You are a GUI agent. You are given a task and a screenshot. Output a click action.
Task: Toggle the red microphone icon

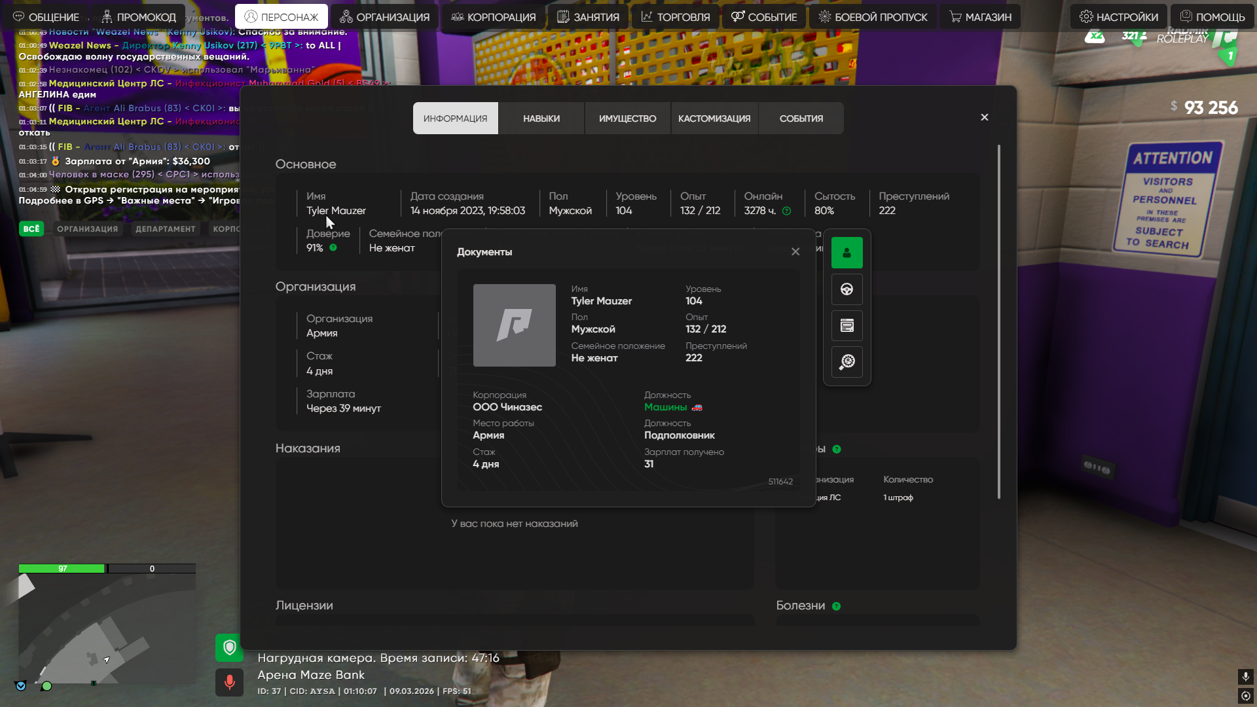tap(229, 682)
